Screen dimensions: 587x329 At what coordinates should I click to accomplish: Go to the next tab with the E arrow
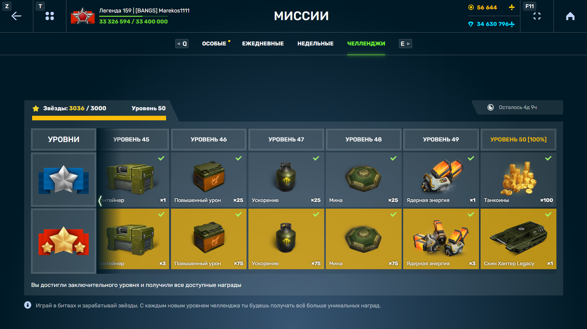[405, 44]
